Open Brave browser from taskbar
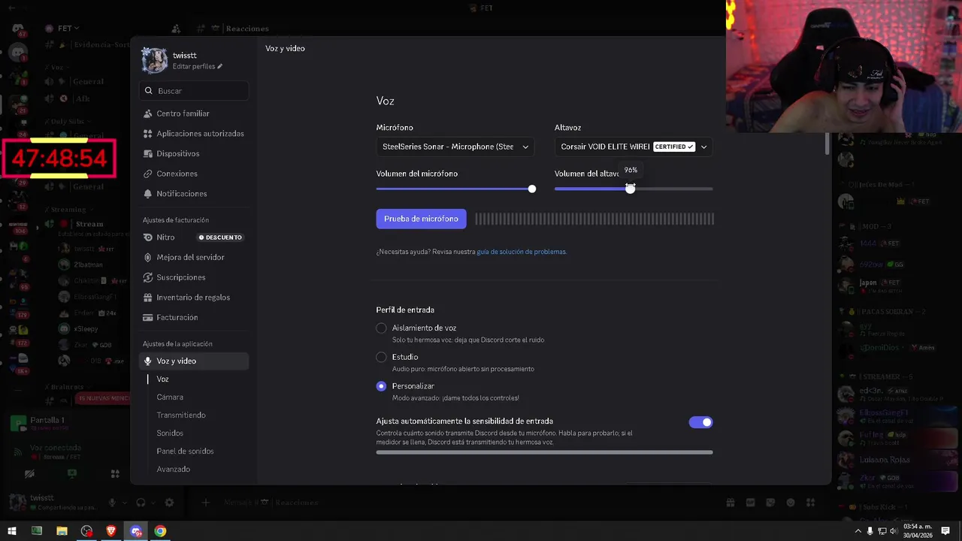The width and height of the screenshot is (962, 541). tap(111, 531)
